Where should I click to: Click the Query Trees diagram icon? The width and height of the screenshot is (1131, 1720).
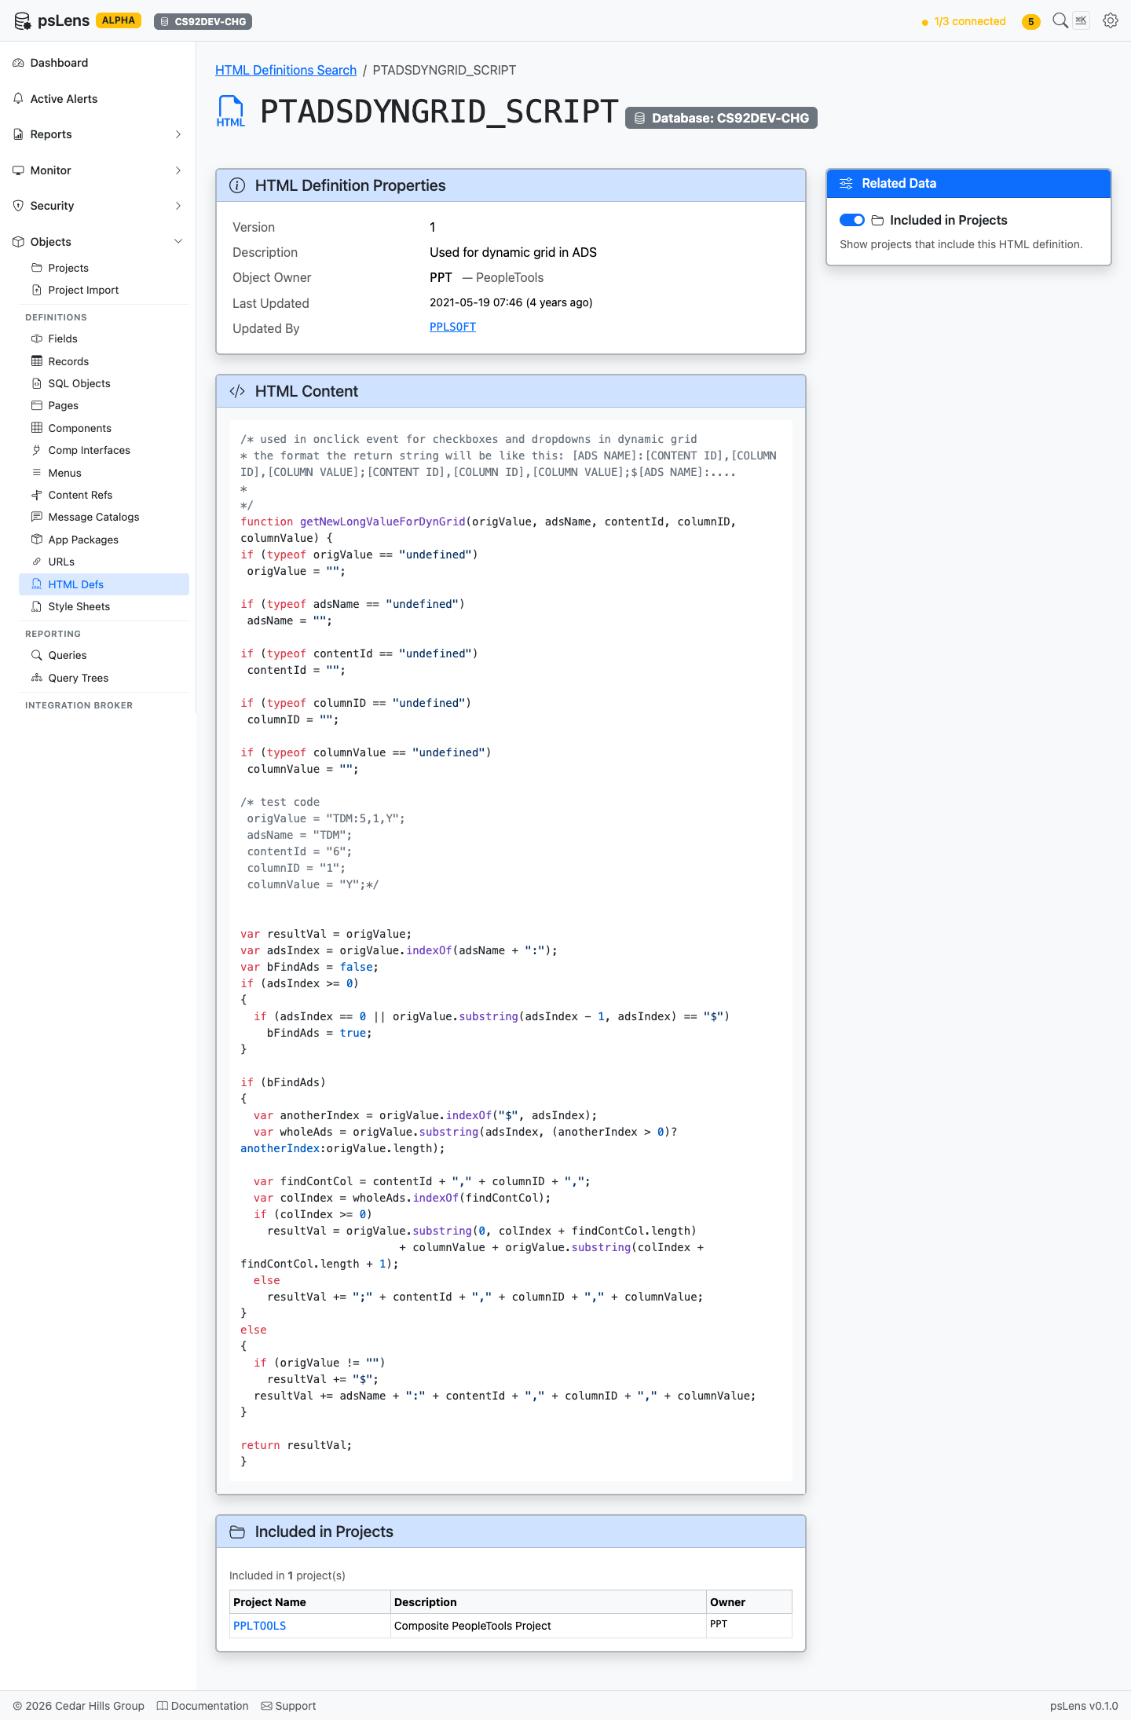click(x=36, y=678)
